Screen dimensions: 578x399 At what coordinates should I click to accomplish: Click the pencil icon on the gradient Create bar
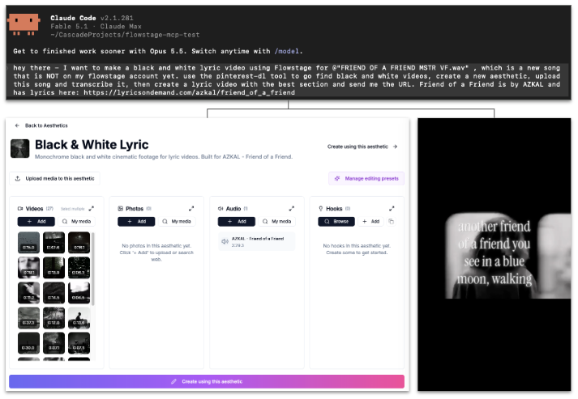coord(173,382)
